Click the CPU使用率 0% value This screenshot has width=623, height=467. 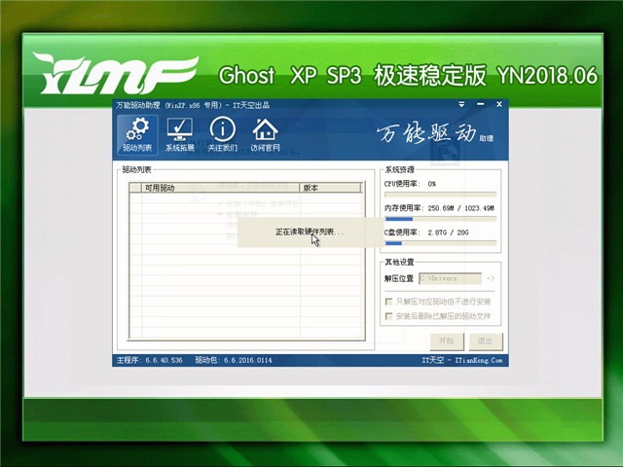tap(432, 184)
